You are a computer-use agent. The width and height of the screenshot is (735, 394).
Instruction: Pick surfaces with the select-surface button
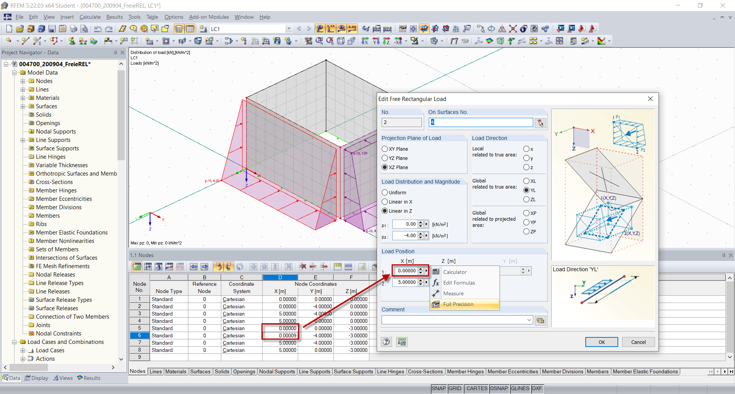point(540,123)
